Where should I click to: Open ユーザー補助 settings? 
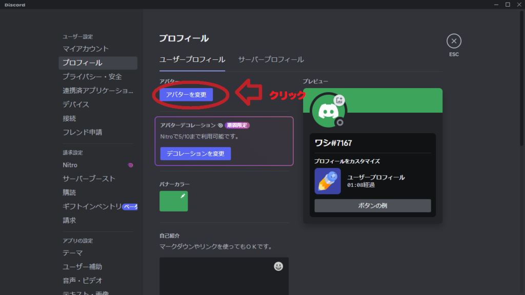click(x=98, y=267)
